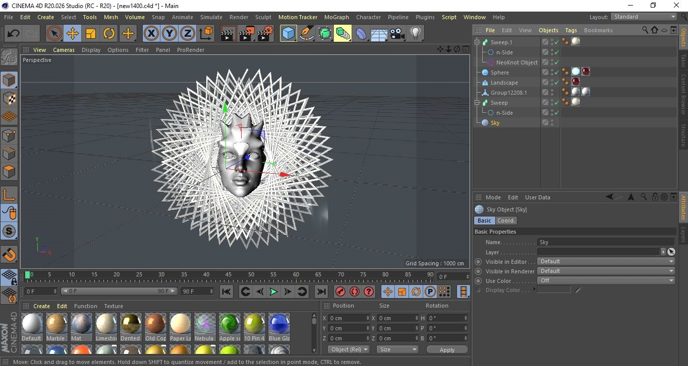Open the Character menu
The image size is (688, 366).
click(369, 17)
